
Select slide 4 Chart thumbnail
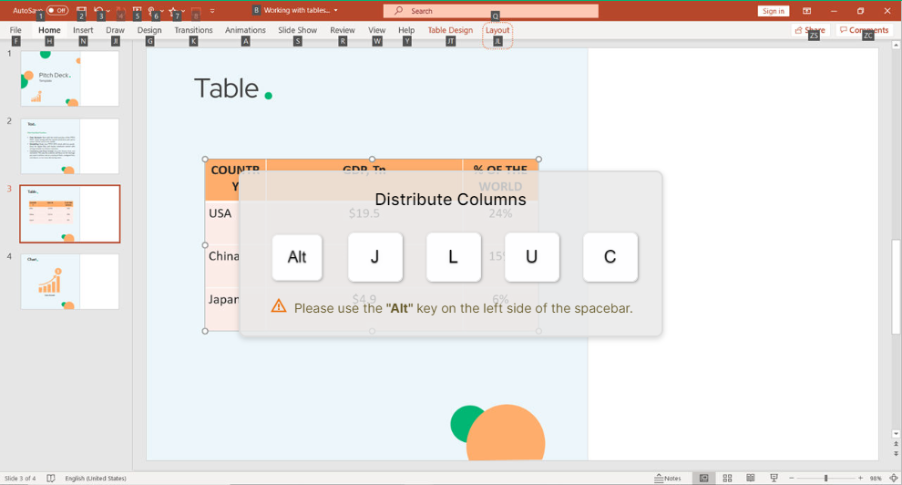pyautogui.click(x=69, y=282)
